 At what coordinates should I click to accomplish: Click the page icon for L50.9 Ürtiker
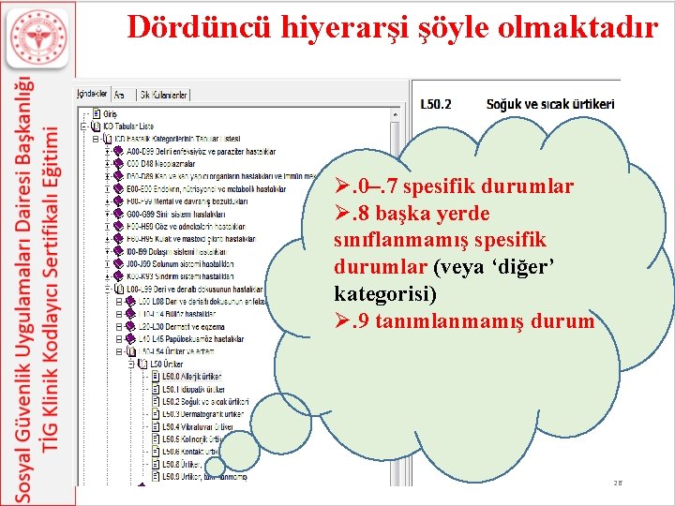click(x=156, y=477)
